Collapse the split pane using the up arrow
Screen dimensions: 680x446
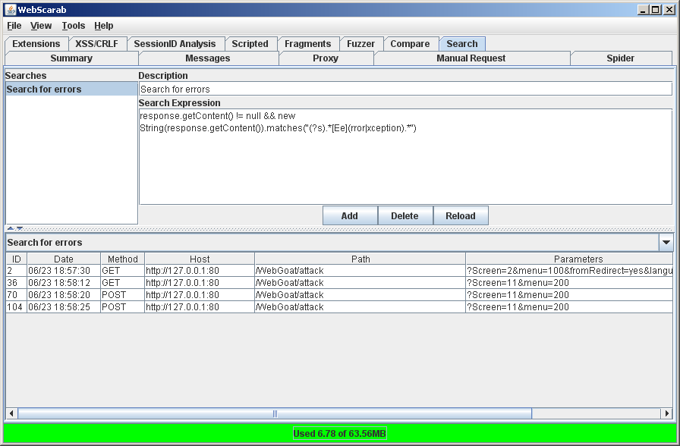coord(11,228)
